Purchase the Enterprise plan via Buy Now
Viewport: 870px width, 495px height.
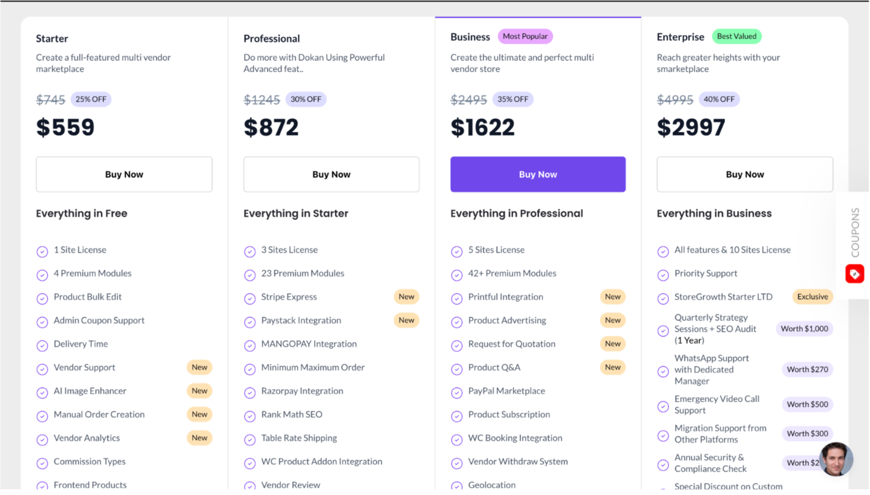pos(744,174)
